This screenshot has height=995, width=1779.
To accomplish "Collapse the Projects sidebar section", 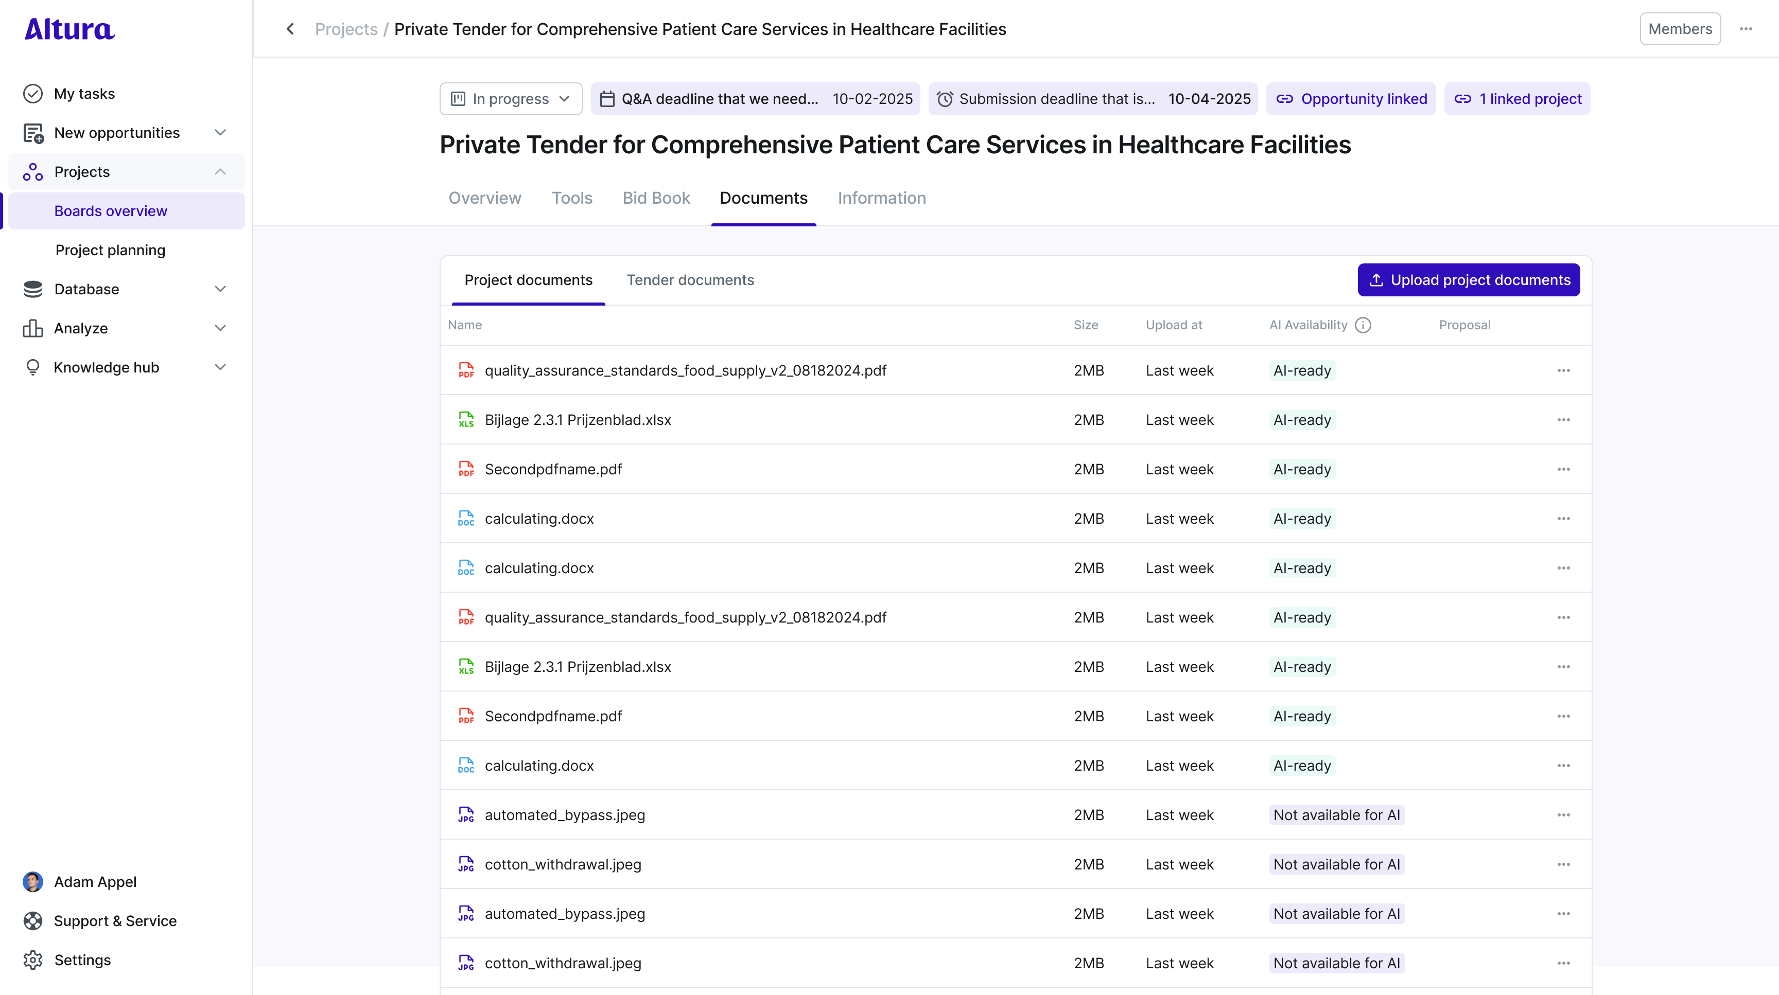I will 220,172.
